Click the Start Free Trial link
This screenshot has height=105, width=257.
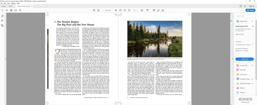(245, 102)
